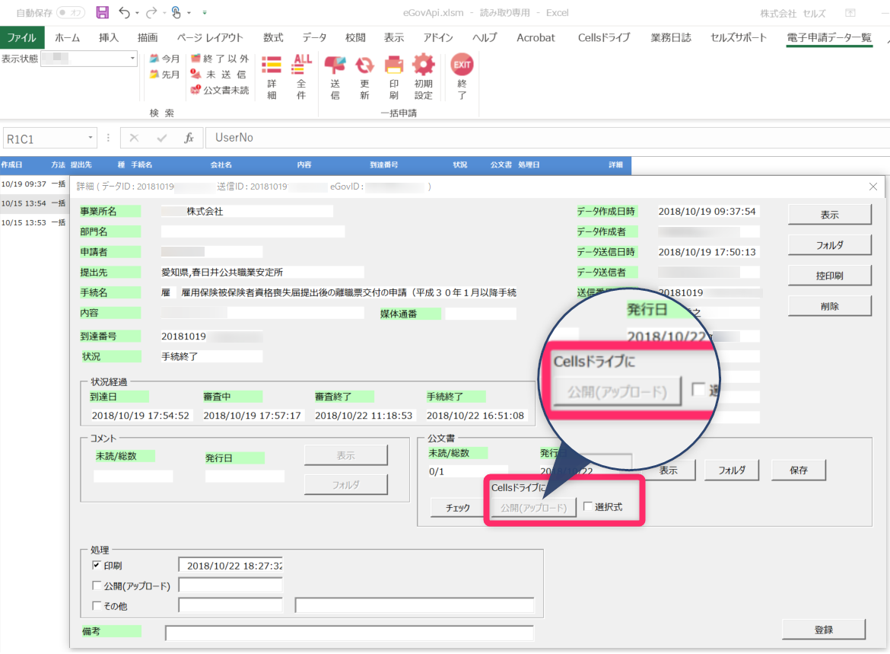
Task: Click the 削除 button
Action: click(x=829, y=306)
